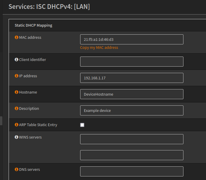Click the WINS servers label
This screenshot has height=180, width=206.
pos(30,137)
